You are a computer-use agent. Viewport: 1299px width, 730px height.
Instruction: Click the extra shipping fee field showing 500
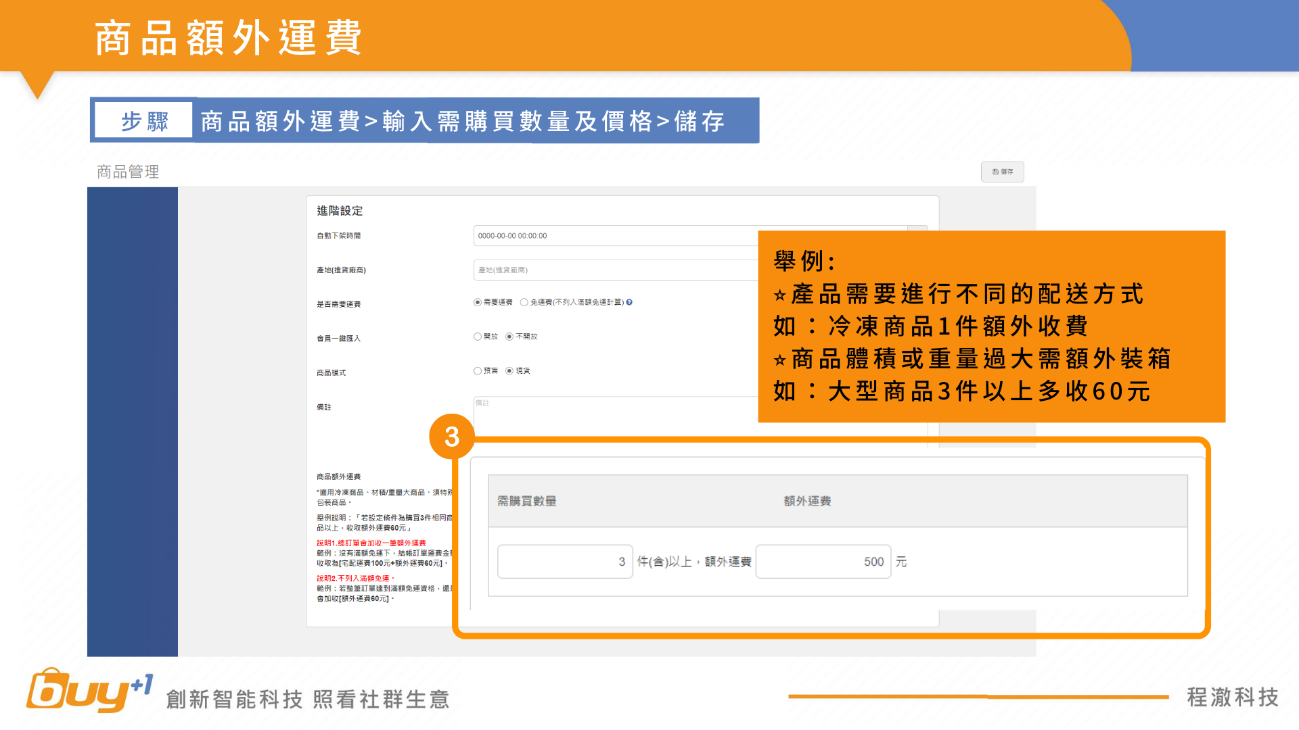click(x=823, y=562)
